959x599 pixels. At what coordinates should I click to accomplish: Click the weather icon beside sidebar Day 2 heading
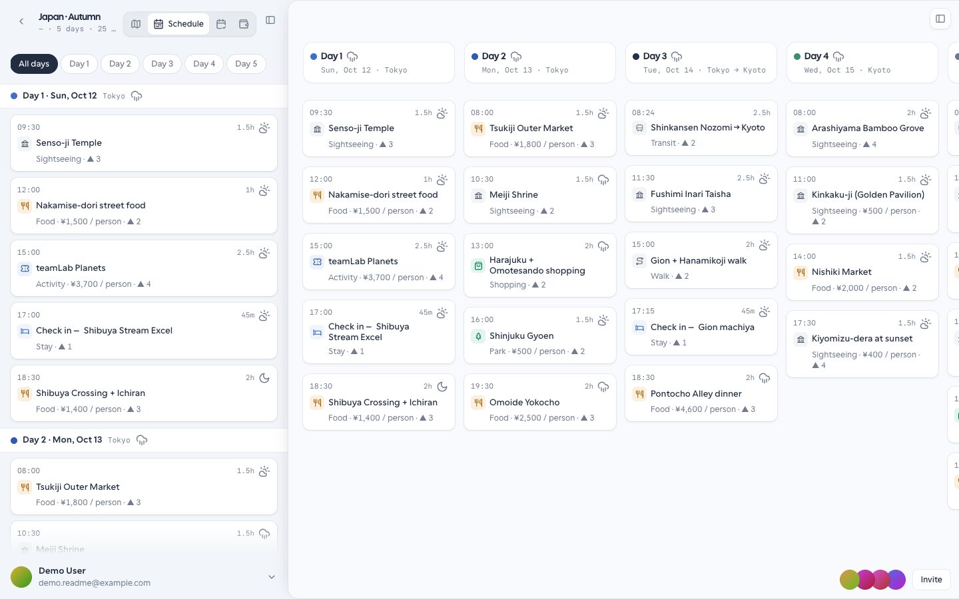[141, 440]
